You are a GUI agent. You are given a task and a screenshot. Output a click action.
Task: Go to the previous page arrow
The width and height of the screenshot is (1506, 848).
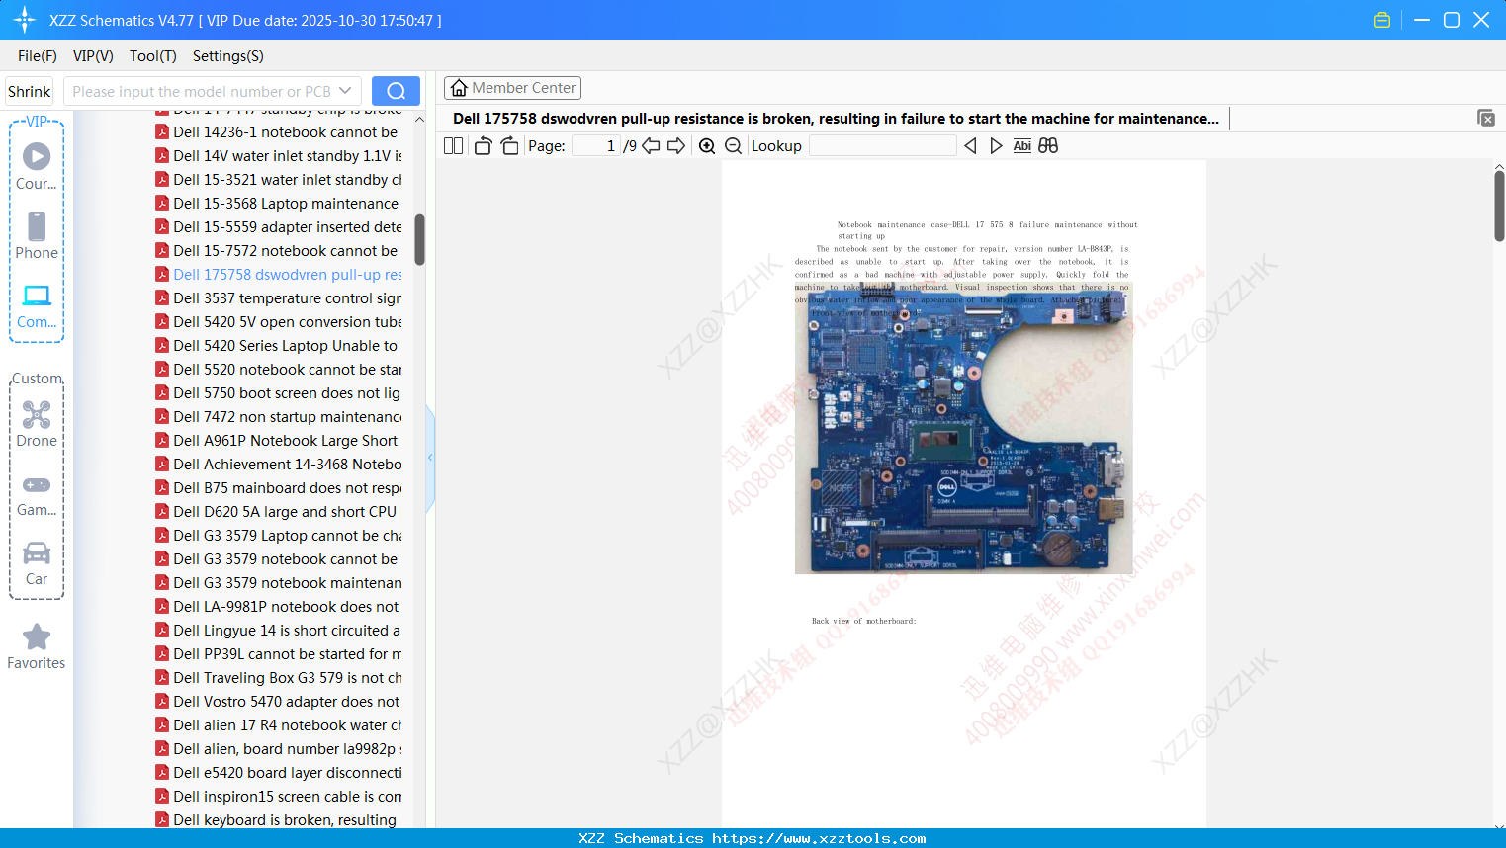pos(651,145)
